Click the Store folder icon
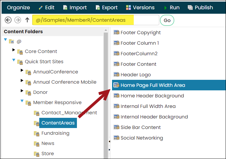 point(37,154)
